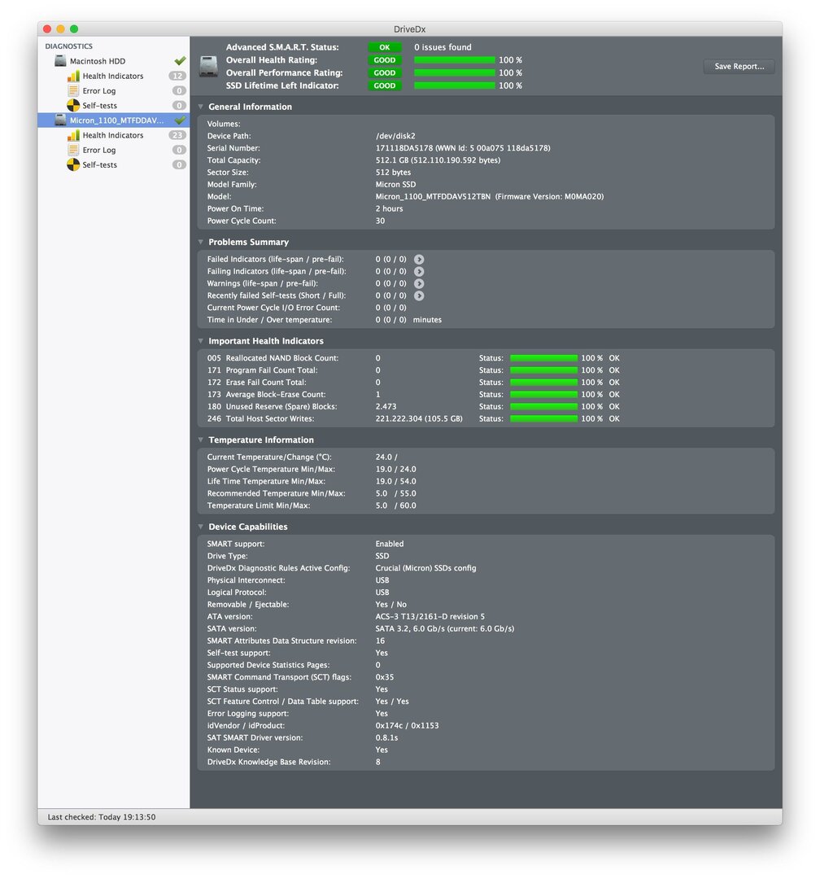Click the serial number value 171118DA5178

pos(404,148)
